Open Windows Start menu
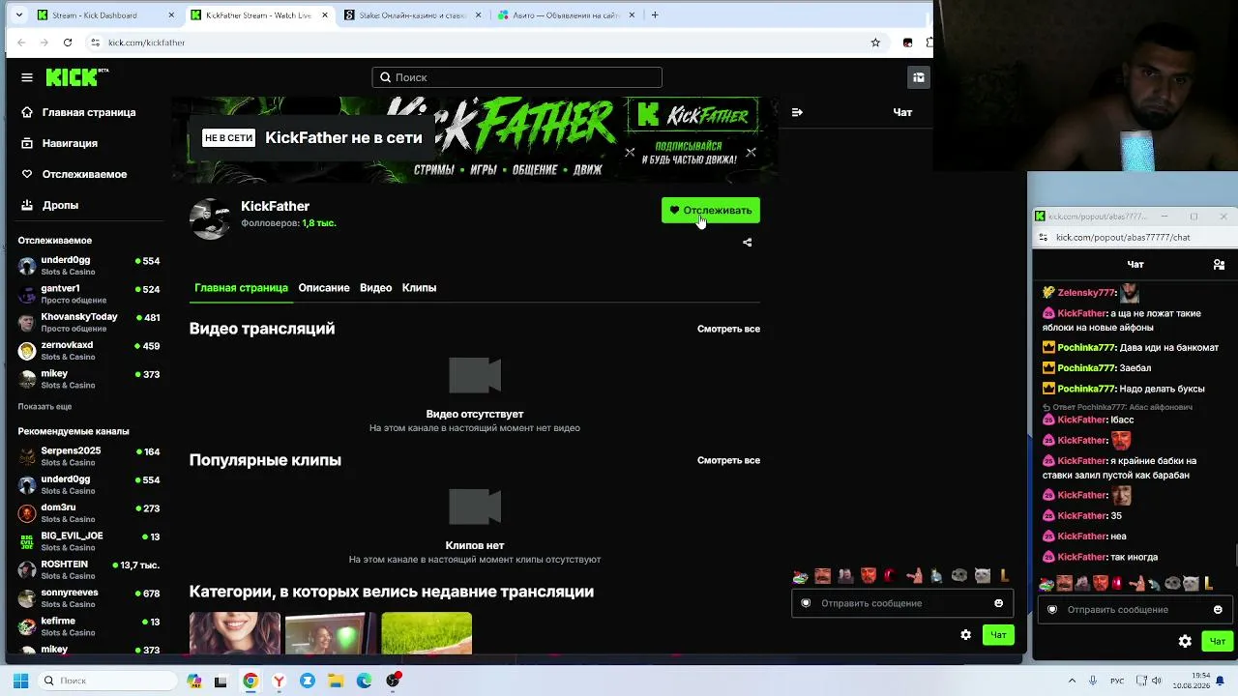1238x696 pixels. click(x=20, y=681)
